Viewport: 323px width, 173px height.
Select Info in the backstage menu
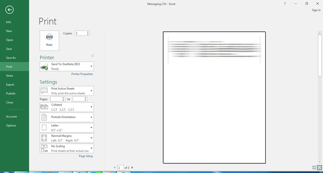tap(14, 22)
